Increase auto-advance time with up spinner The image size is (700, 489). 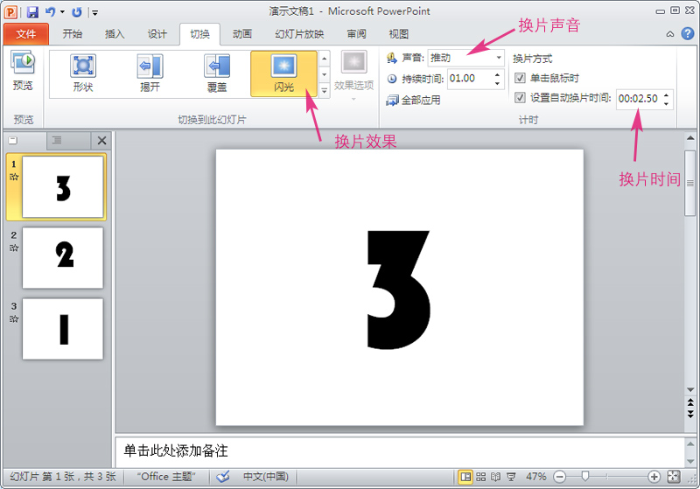(x=666, y=94)
